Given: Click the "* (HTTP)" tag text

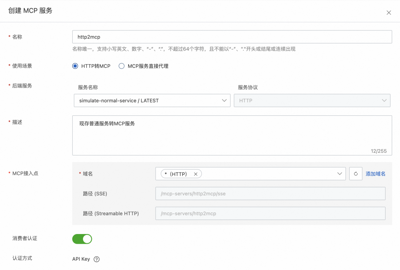Looking at the screenshot, I should click(176, 174).
